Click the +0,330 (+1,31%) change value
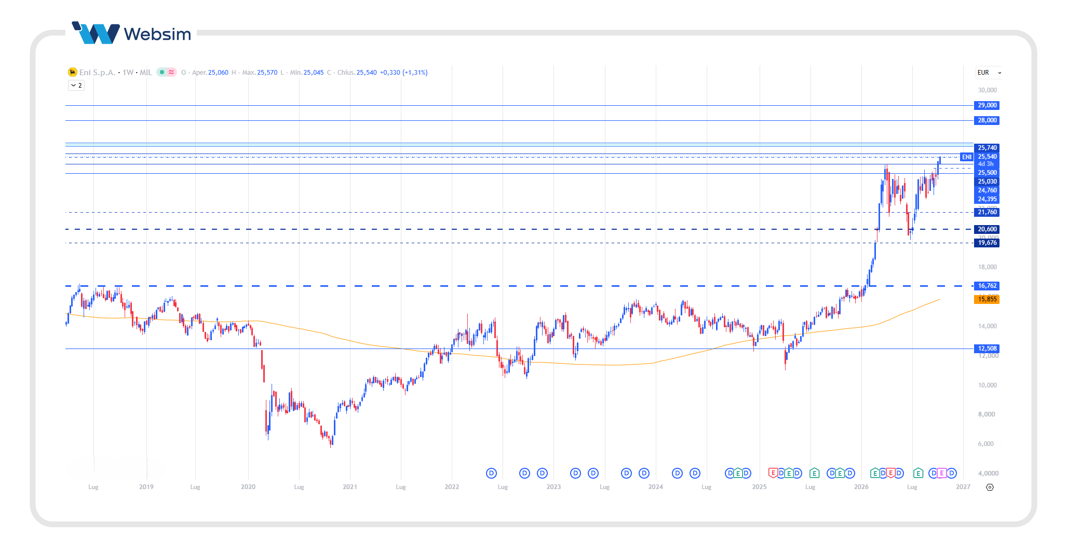 pyautogui.click(x=403, y=73)
